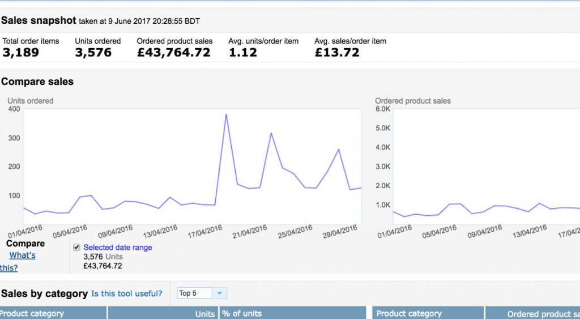Select the Total order items value 3,189
The image size is (580, 319).
[x=21, y=52]
